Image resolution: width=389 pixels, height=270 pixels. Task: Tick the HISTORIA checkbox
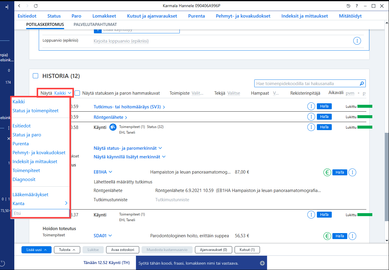pos(35,76)
